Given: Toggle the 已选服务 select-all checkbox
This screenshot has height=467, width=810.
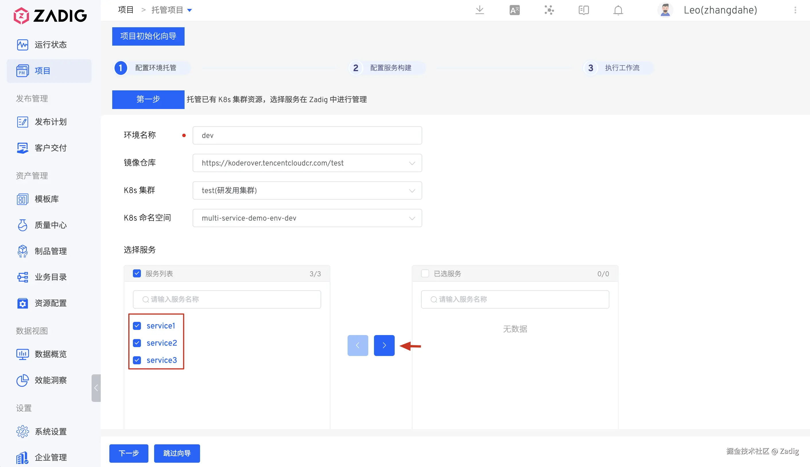Looking at the screenshot, I should 425,274.
